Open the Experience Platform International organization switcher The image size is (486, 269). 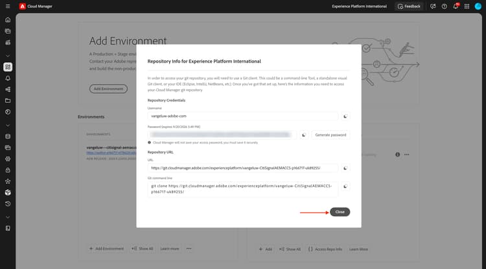[x=359, y=6]
